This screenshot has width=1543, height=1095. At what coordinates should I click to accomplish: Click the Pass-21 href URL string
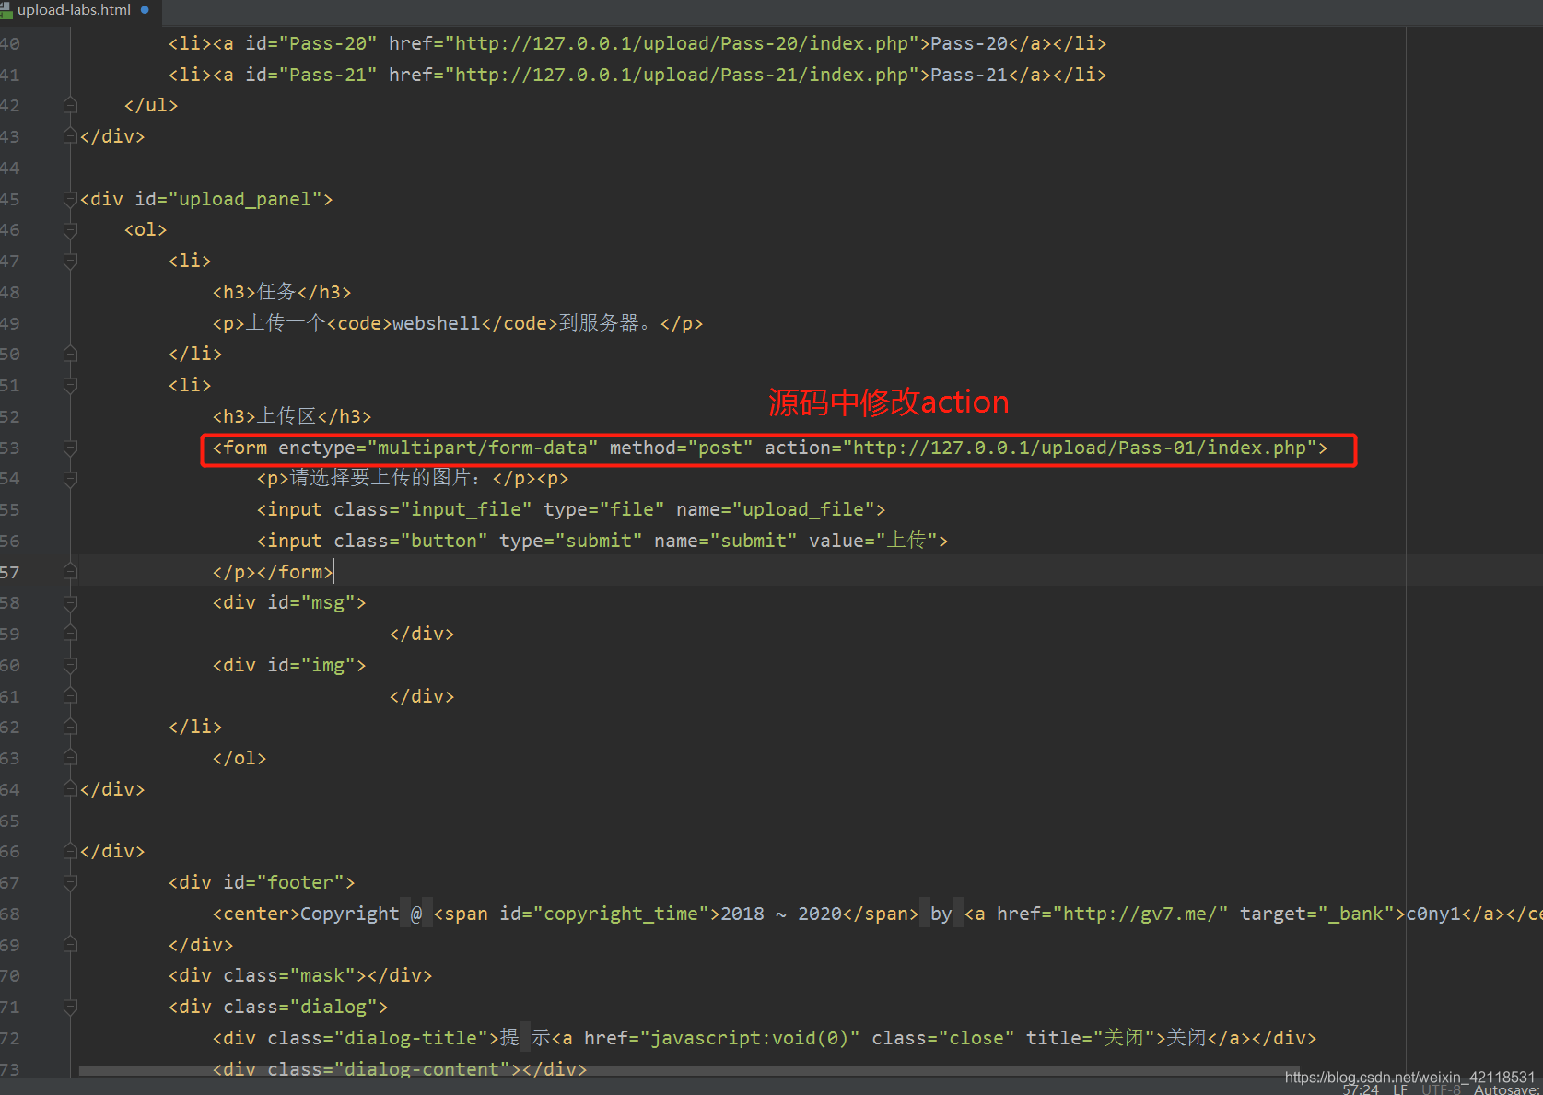(x=682, y=75)
